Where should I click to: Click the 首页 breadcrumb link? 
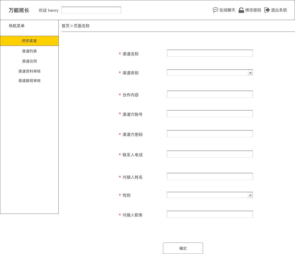65,26
